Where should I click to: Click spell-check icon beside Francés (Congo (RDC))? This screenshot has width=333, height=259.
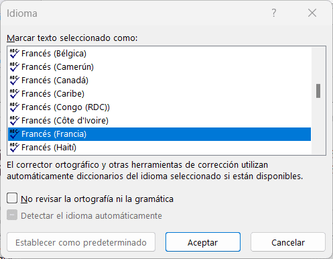(x=15, y=107)
